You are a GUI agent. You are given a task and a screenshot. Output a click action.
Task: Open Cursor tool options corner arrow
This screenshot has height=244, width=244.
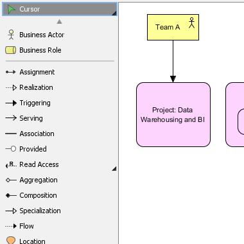click(114, 13)
